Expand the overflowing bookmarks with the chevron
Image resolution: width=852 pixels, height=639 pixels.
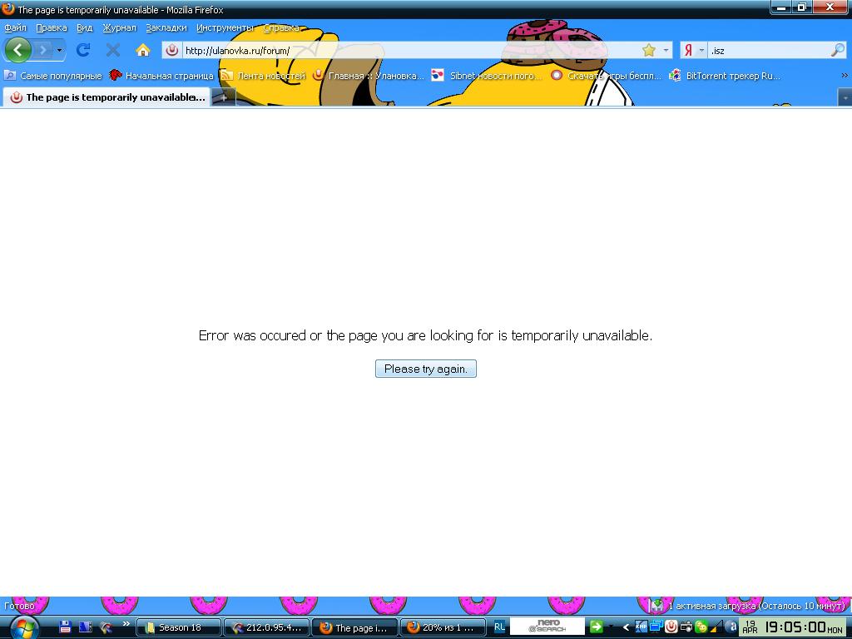pos(844,75)
